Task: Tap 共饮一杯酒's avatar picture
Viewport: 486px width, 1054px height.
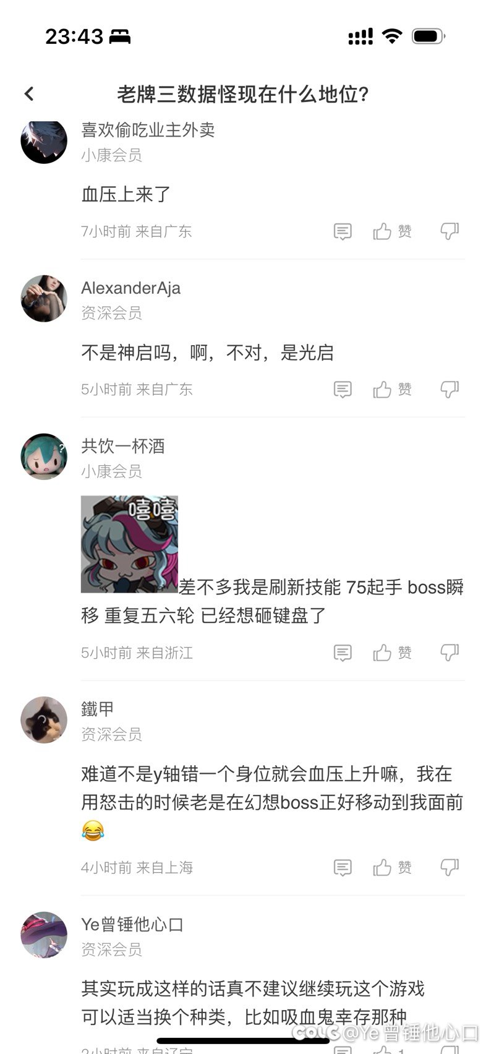Action: pyautogui.click(x=44, y=456)
